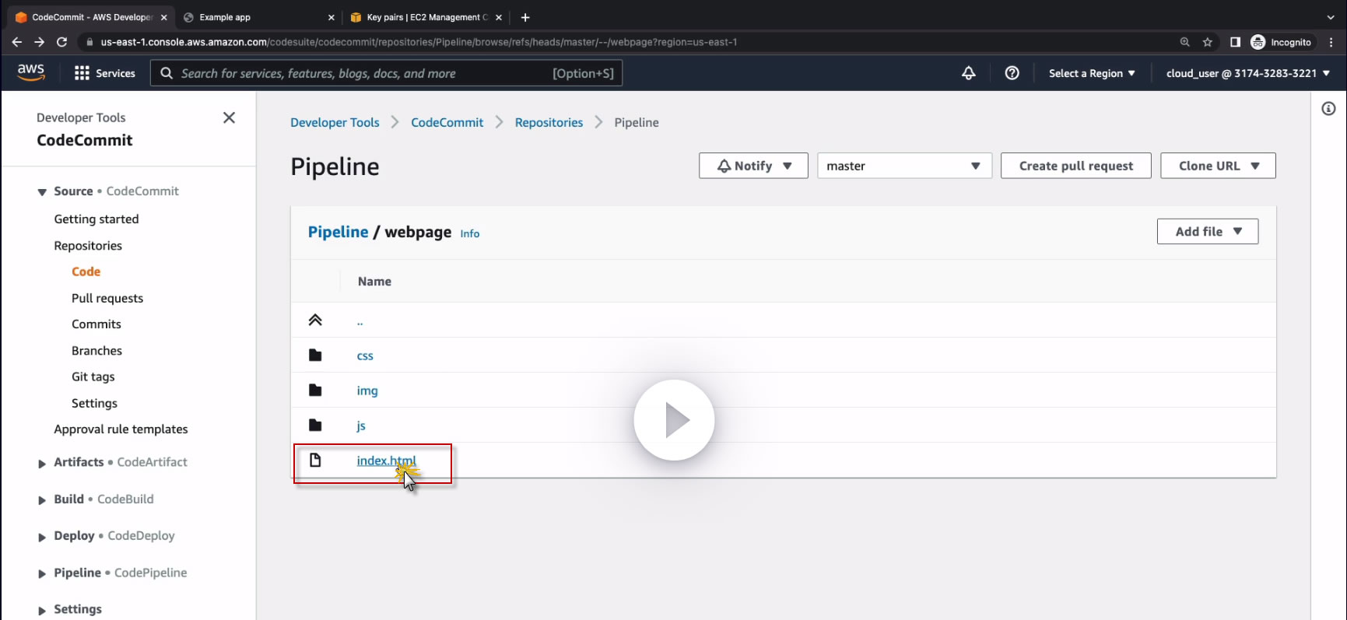Reload the page with refresh icon

pos(62,42)
